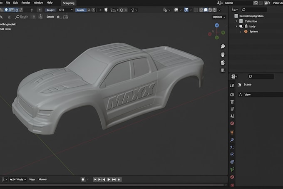This screenshot has height=189, width=283.
Task: Open the World properties red globe icon
Action: (x=232, y=123)
